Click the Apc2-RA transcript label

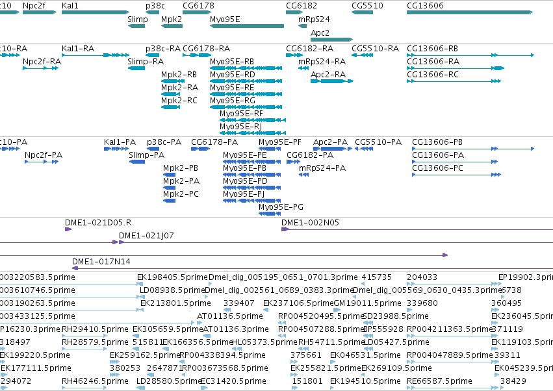click(x=328, y=75)
